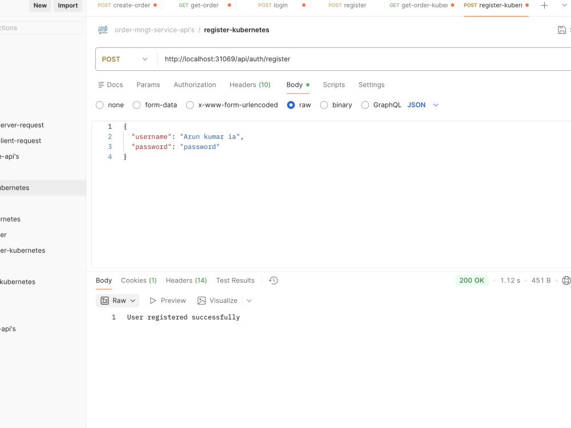Click the order-mngt-service-api's breadcrumb link
Screen dimensions: 571x428
[x=154, y=30]
